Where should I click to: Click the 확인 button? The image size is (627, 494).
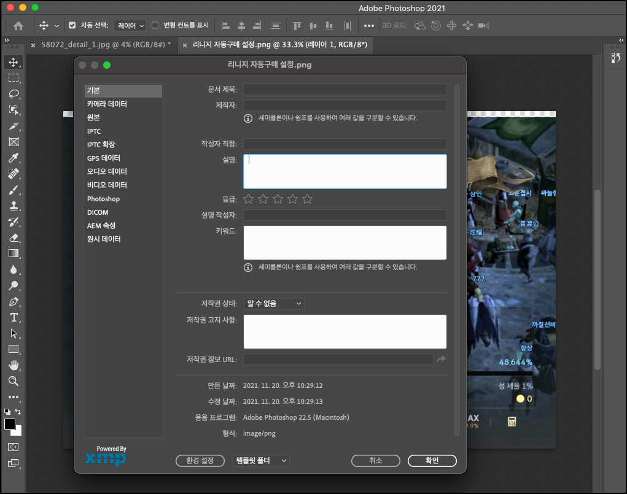pyautogui.click(x=432, y=460)
